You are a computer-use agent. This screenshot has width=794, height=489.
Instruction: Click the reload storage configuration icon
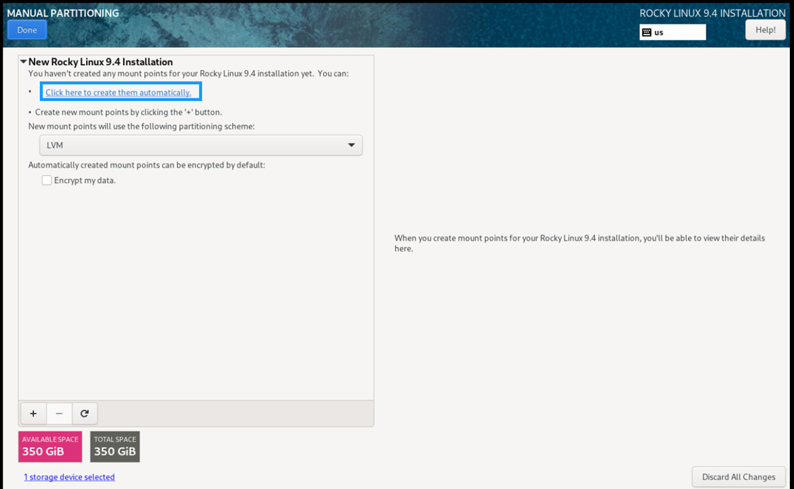click(85, 414)
